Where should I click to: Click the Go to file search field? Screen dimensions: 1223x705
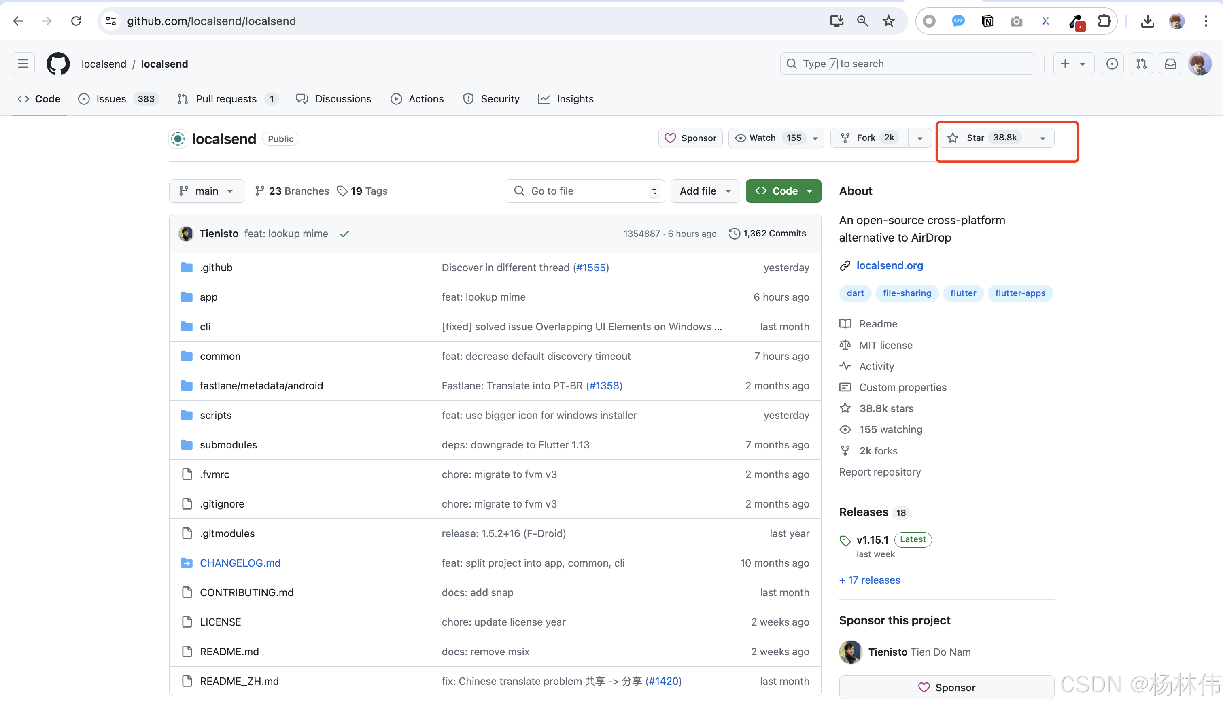584,191
